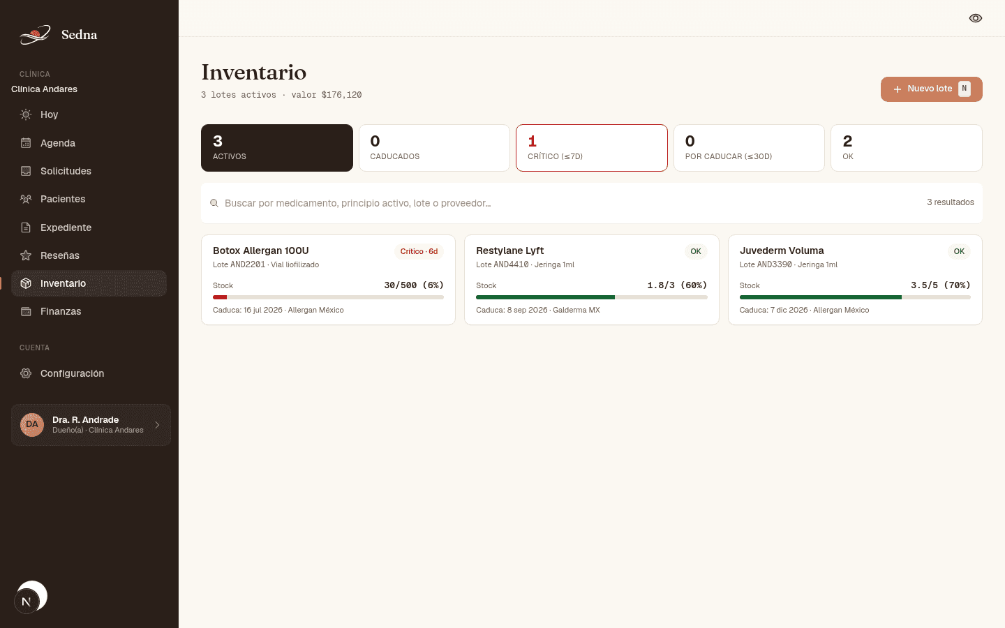This screenshot has width=1005, height=628.
Task: Filter by Por caducar (≤30D)
Action: click(x=749, y=148)
